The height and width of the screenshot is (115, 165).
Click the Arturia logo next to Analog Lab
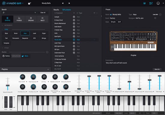(x=4, y=3)
